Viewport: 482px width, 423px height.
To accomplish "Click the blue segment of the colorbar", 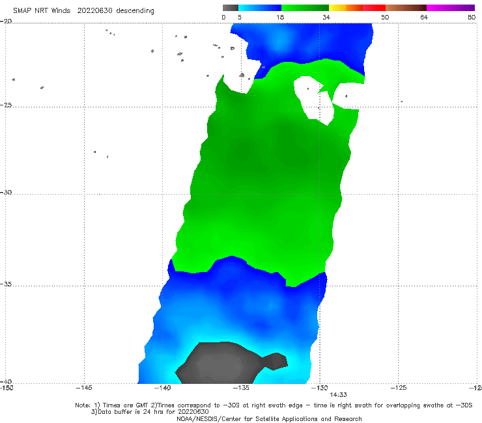I will pos(260,8).
